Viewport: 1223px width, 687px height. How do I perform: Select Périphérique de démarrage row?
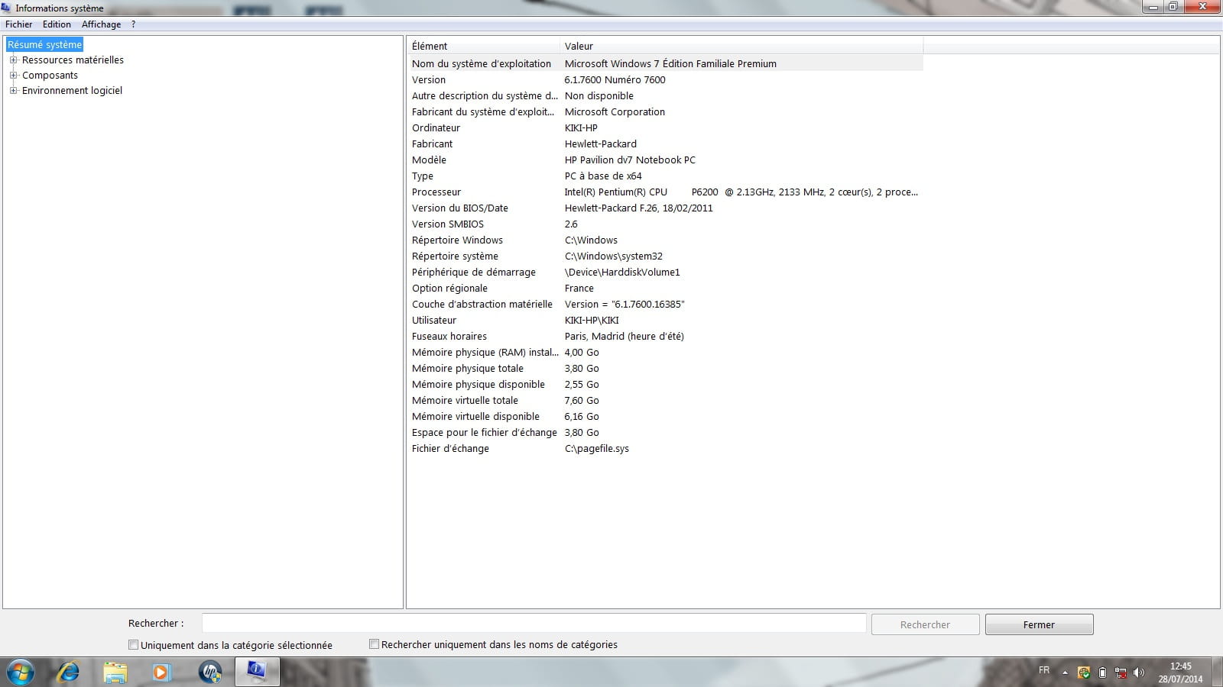tap(665, 272)
